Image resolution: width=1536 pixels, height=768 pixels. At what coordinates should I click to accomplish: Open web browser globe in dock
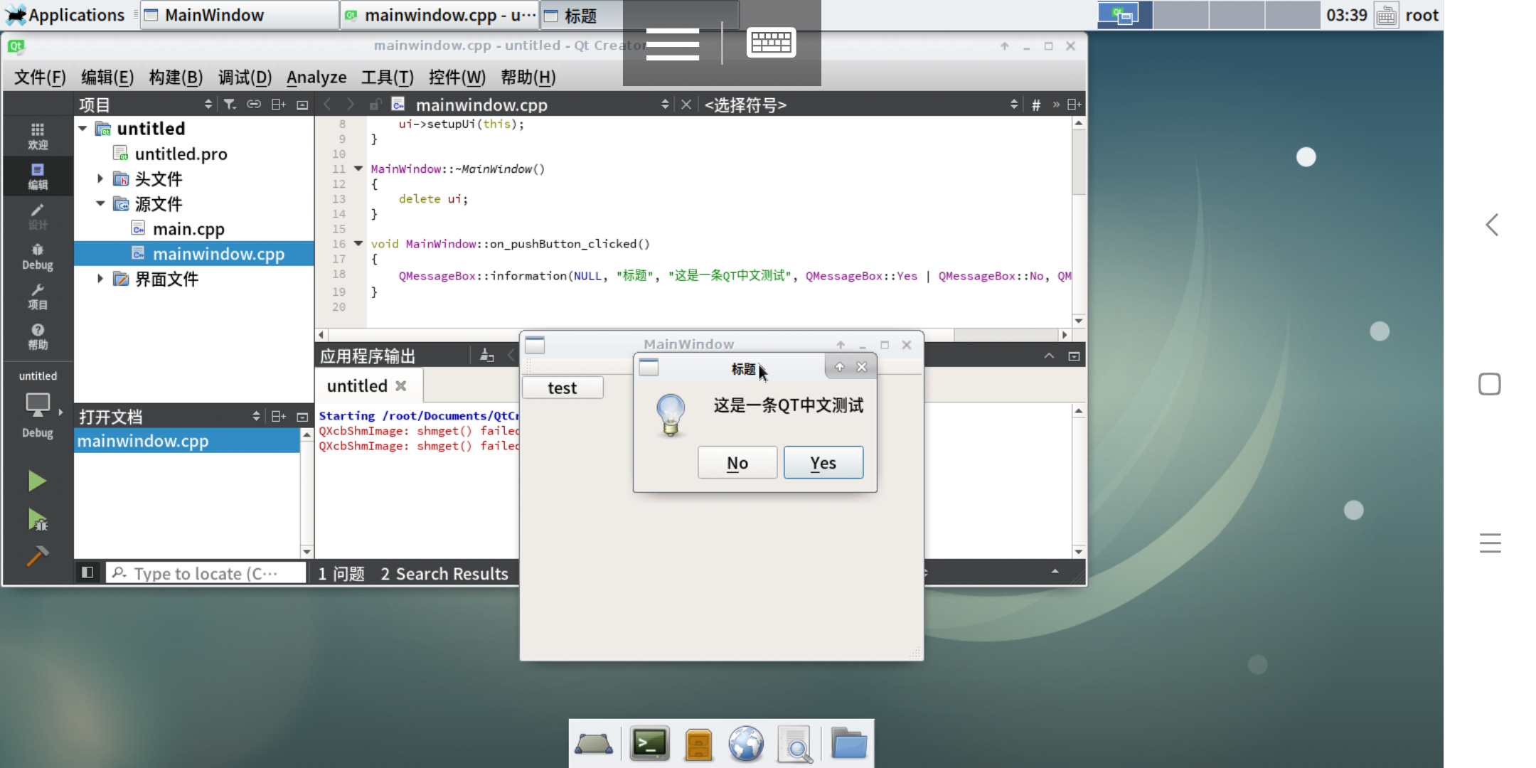[746, 744]
